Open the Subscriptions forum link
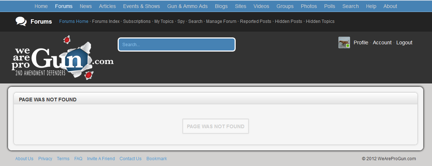432x166 pixels. (137, 21)
